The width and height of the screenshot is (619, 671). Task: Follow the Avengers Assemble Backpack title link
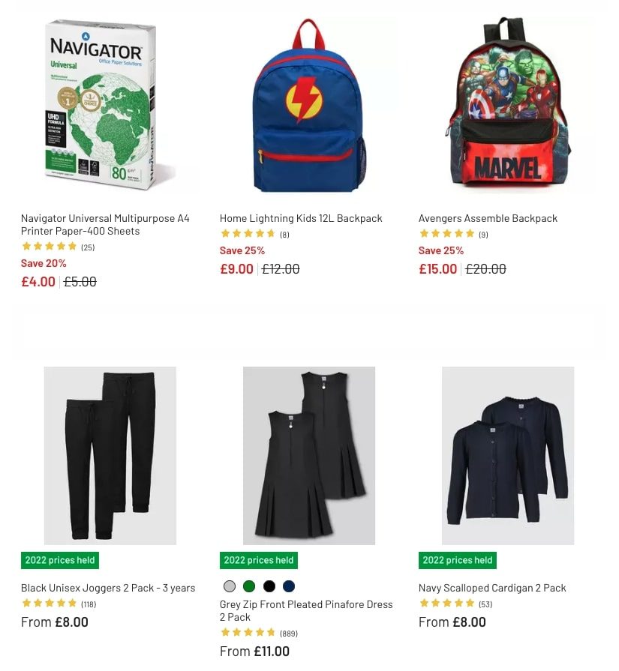488,218
